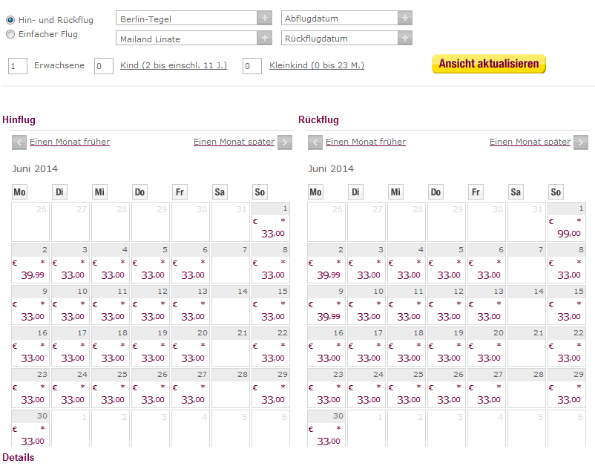Select June 2 outbound flight for 39,99
Image resolution: width=595 pixels, height=466 pixels.
tap(30, 263)
